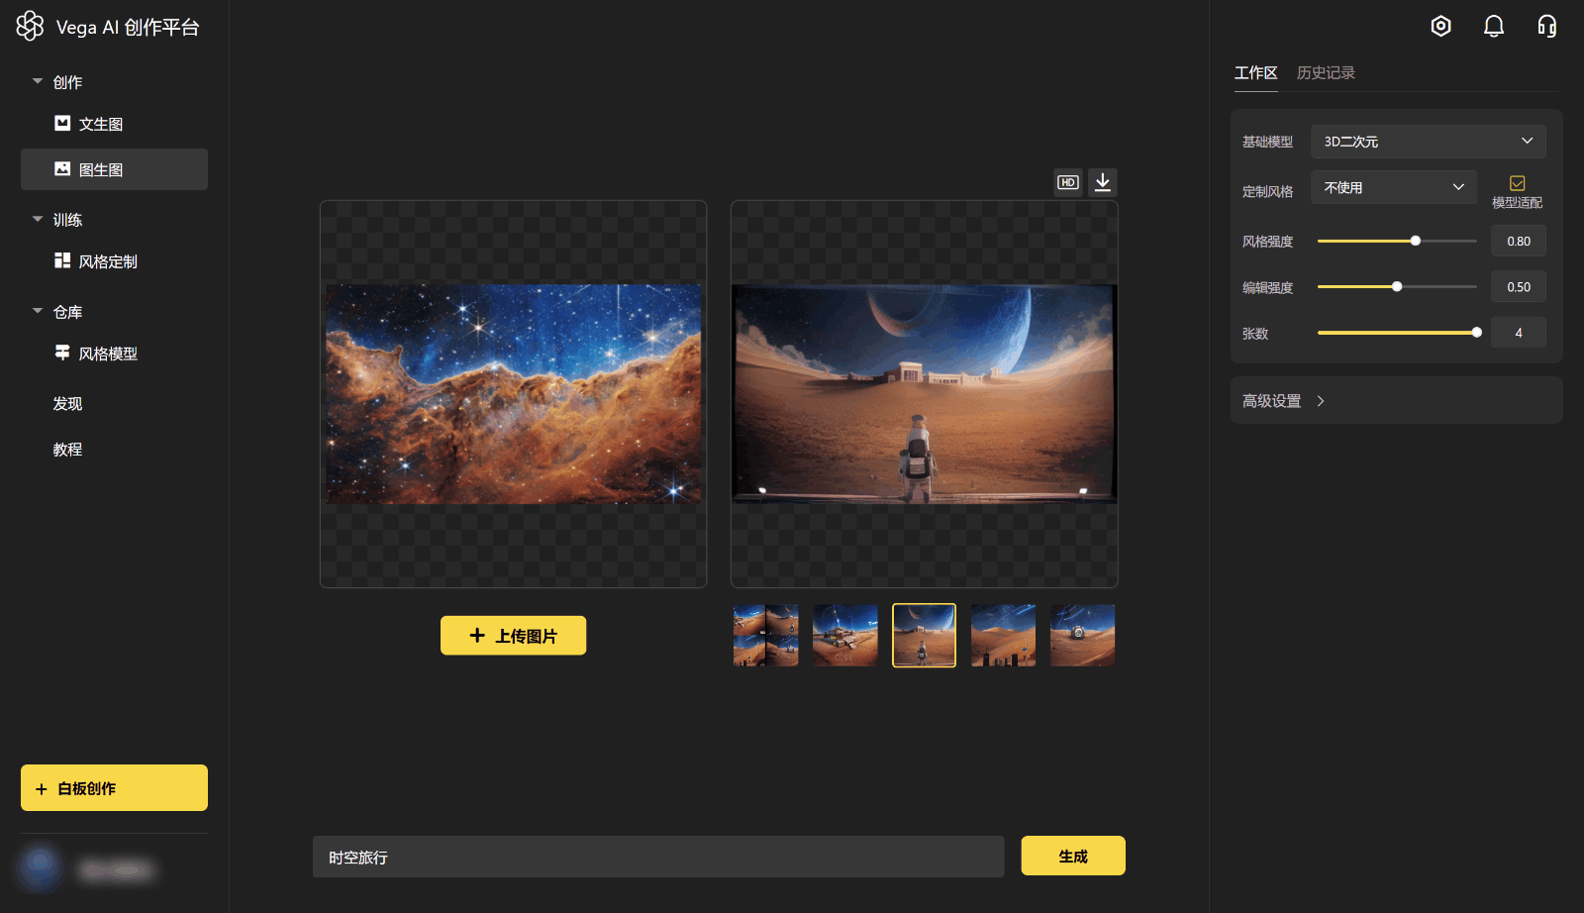Open the 文生图 page
The image size is (1584, 913).
(114, 124)
